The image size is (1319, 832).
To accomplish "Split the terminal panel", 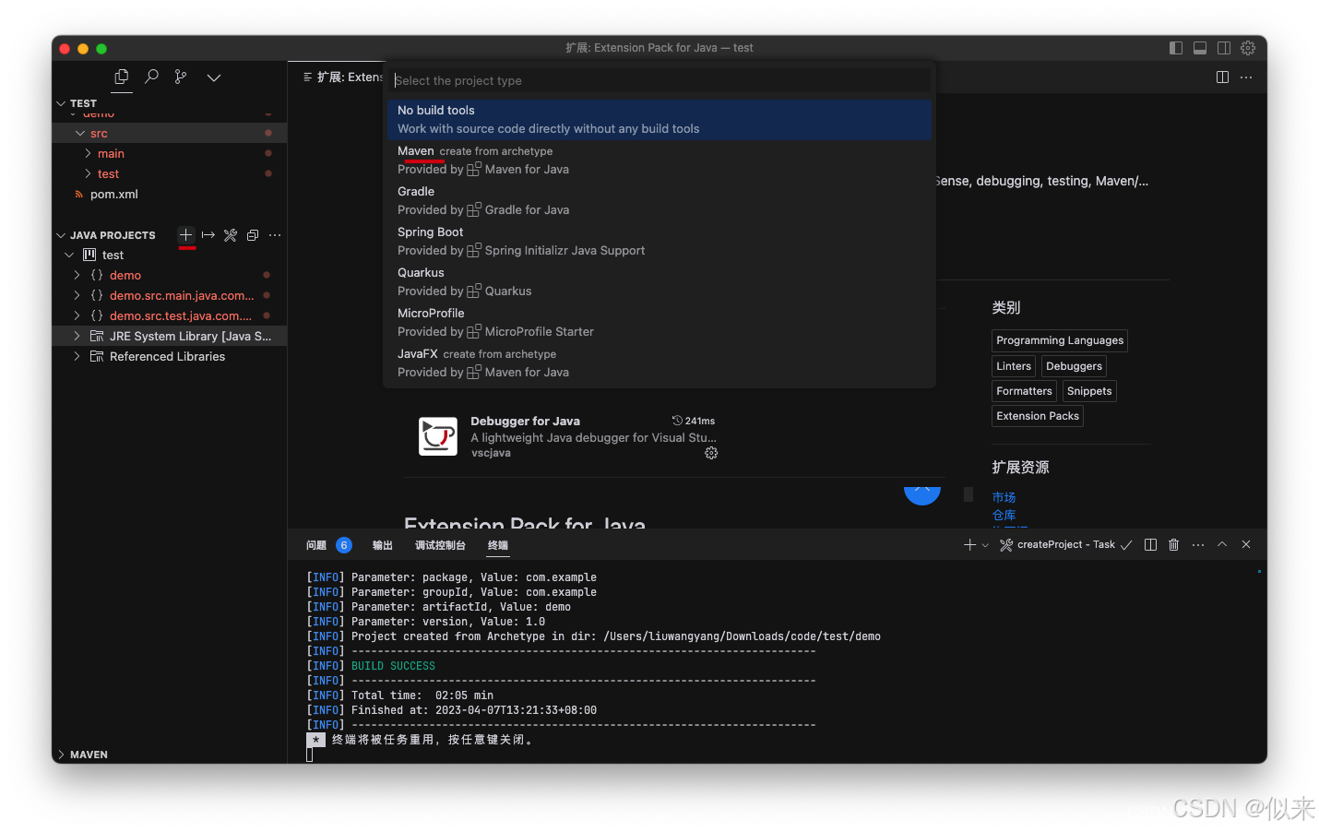I will tap(1150, 545).
